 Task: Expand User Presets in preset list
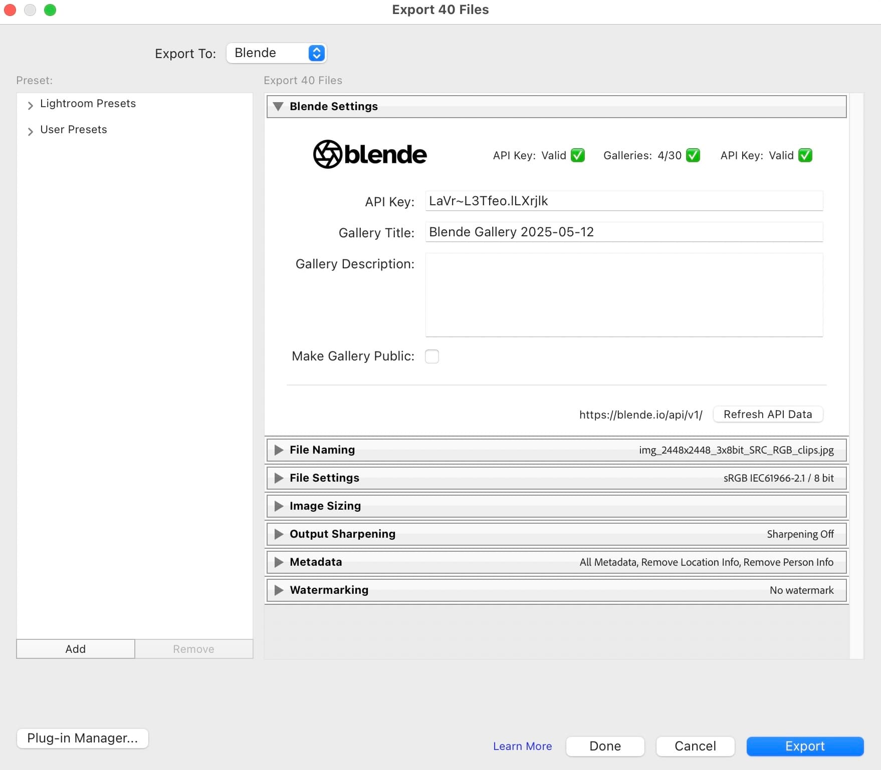tap(31, 131)
